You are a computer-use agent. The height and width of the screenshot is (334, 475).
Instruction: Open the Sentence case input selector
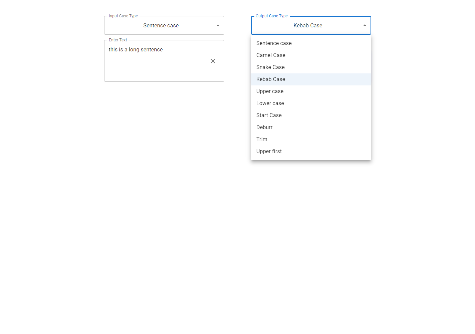[164, 25]
